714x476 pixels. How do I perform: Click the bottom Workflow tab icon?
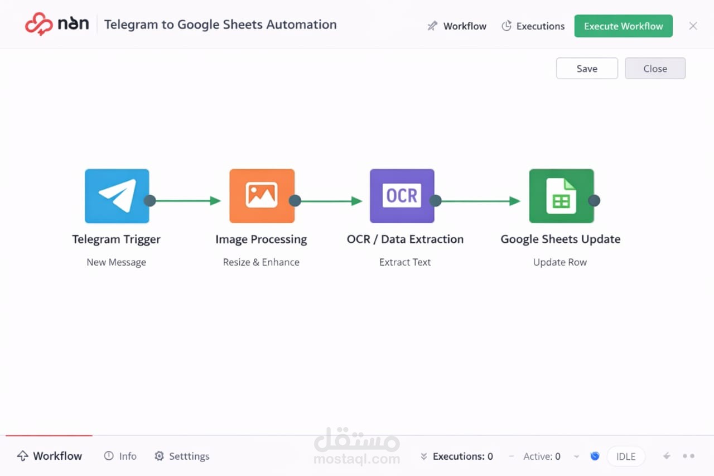tap(22, 456)
